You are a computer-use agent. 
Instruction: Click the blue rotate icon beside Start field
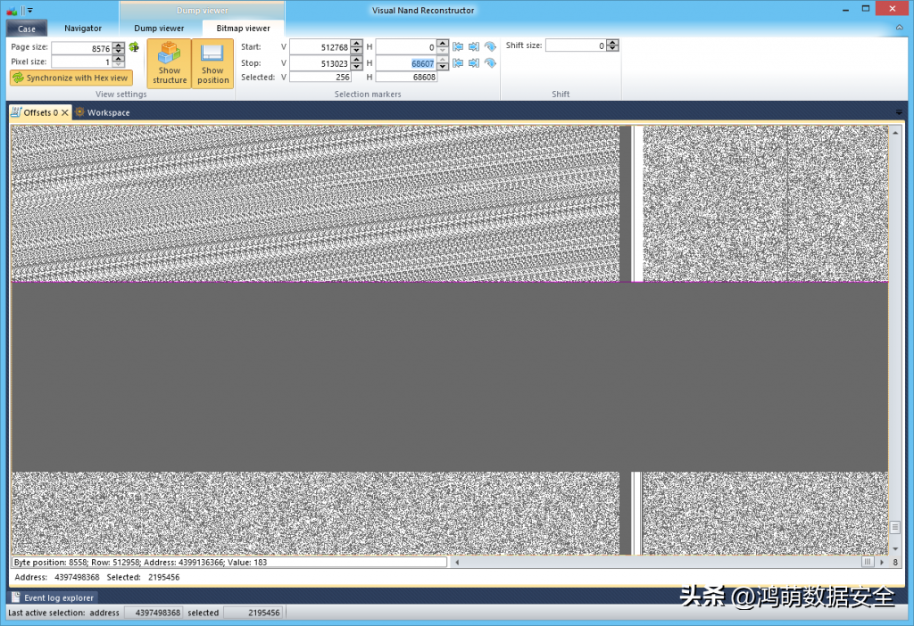(490, 46)
